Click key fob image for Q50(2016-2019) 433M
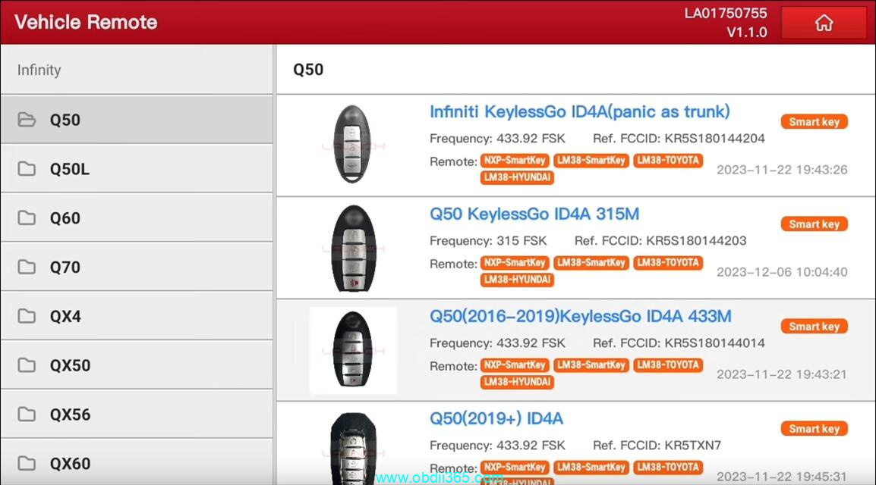 352,350
